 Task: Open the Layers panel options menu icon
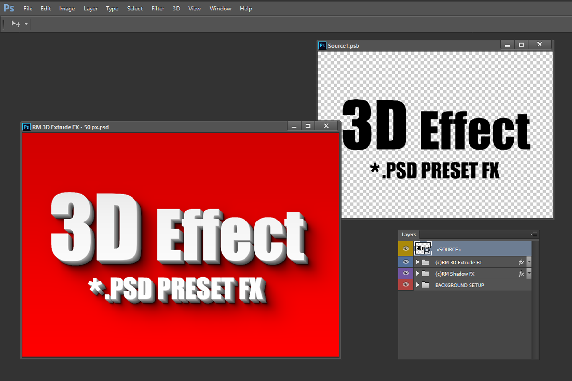(534, 234)
